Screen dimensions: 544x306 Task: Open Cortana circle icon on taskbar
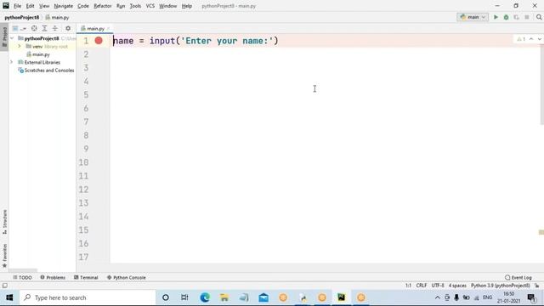[166, 297]
